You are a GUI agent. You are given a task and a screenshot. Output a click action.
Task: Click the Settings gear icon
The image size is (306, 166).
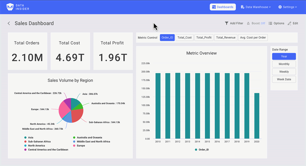click(x=280, y=7)
